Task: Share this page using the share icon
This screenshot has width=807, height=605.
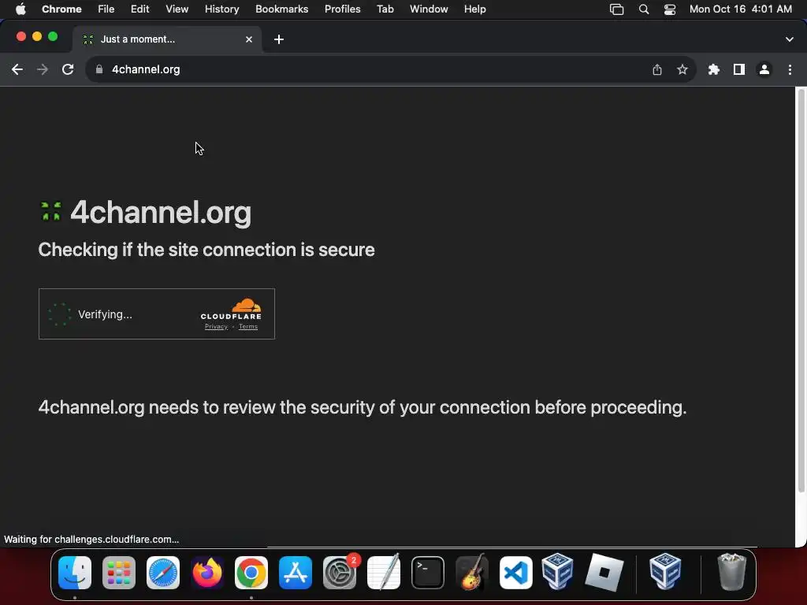Action: pos(657,69)
